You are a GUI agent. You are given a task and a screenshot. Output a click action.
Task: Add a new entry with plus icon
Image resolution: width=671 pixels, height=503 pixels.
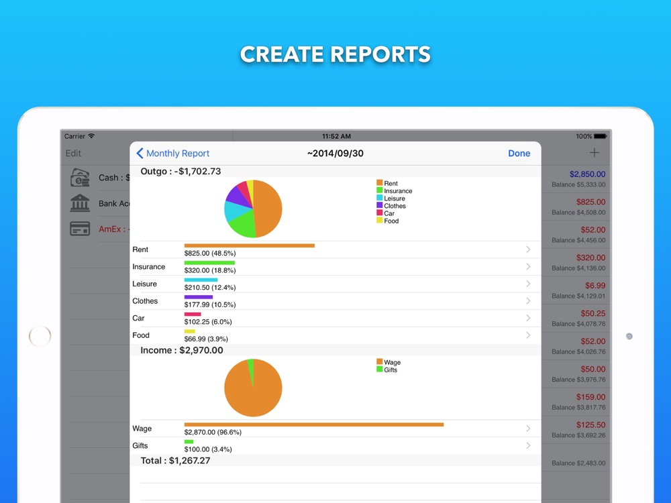pos(594,153)
